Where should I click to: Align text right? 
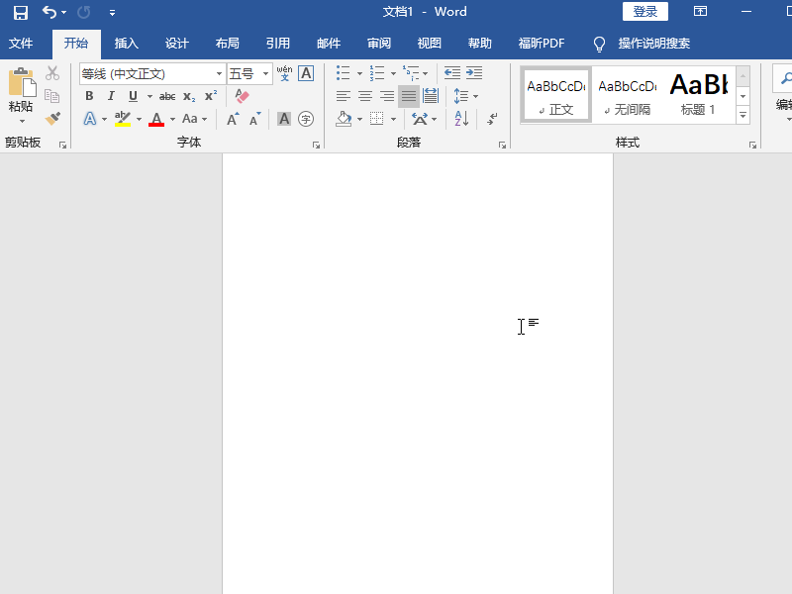point(387,96)
